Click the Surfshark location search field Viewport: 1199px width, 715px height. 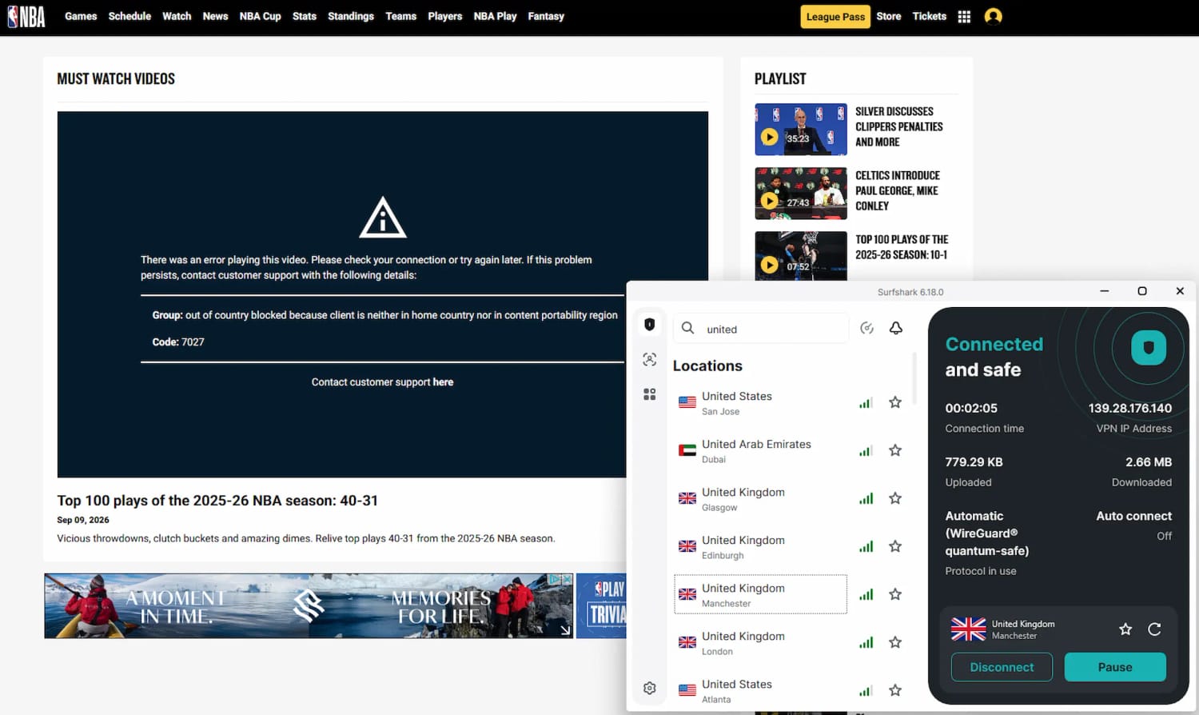[761, 329]
